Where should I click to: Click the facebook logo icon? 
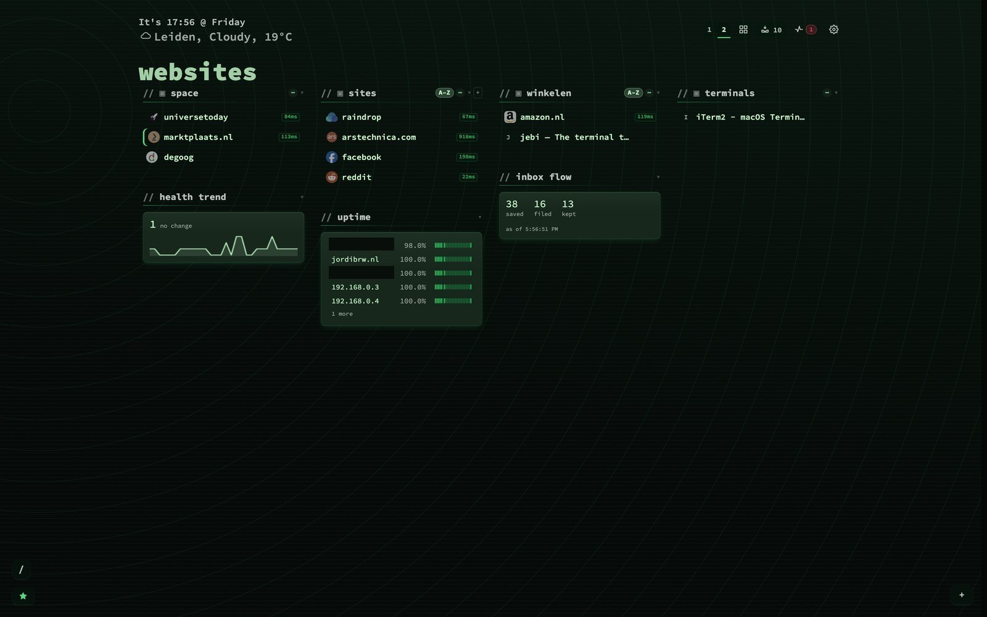332,157
